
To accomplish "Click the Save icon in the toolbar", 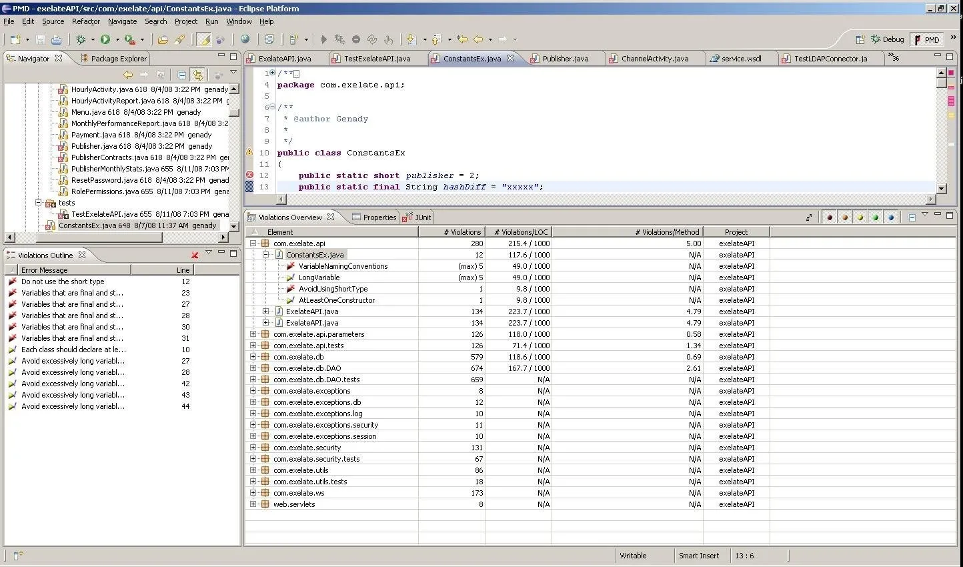I will coord(41,39).
